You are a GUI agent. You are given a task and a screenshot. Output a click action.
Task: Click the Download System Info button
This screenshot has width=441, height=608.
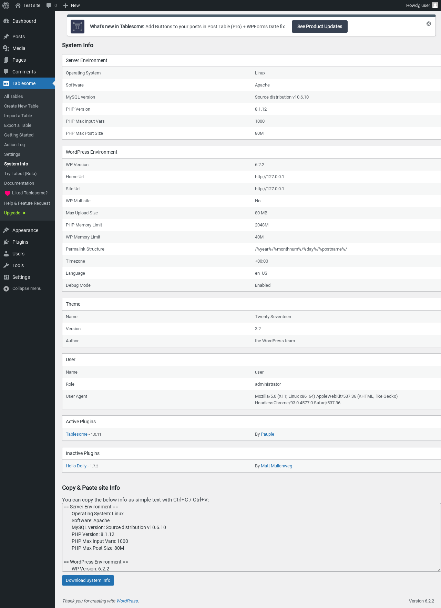coord(88,580)
